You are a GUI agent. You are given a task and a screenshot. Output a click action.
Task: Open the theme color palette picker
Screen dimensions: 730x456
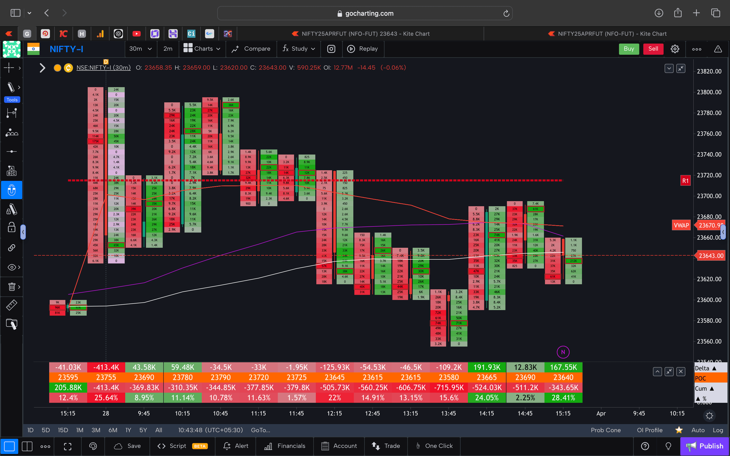(x=93, y=446)
